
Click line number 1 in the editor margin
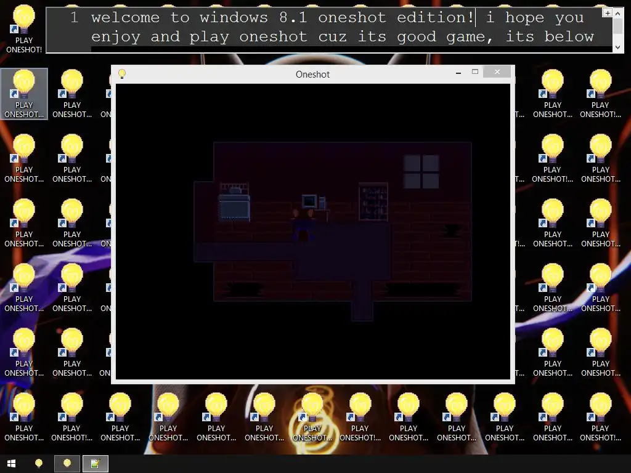pos(74,17)
